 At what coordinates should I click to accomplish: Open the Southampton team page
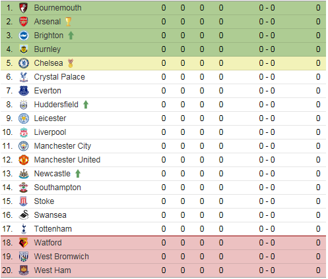tap(57, 188)
